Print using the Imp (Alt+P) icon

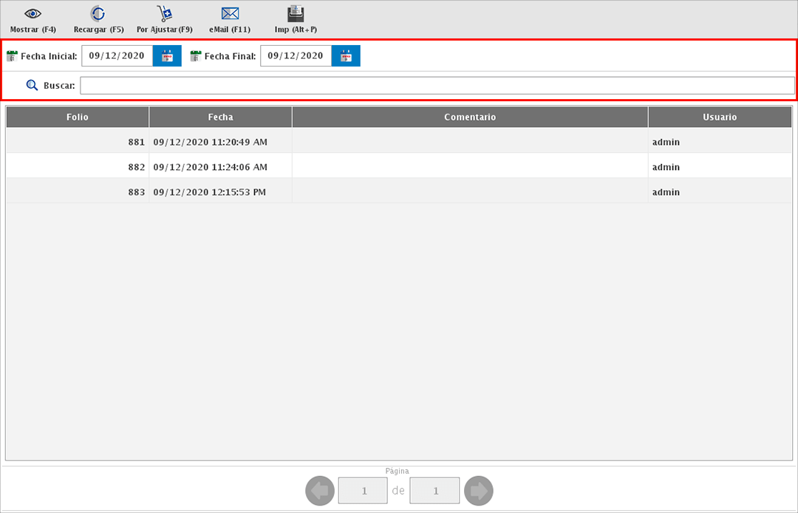tap(296, 14)
